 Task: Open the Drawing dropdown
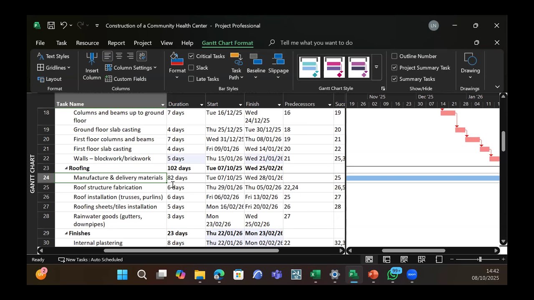point(470,67)
